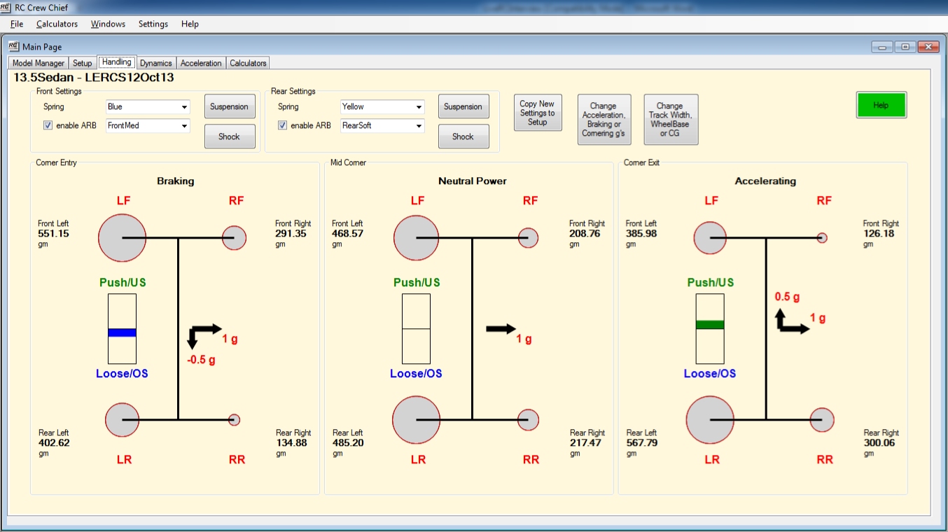The height and width of the screenshot is (532, 948).
Task: Click the Braking Front Right 291.35 value
Action: 291,234
